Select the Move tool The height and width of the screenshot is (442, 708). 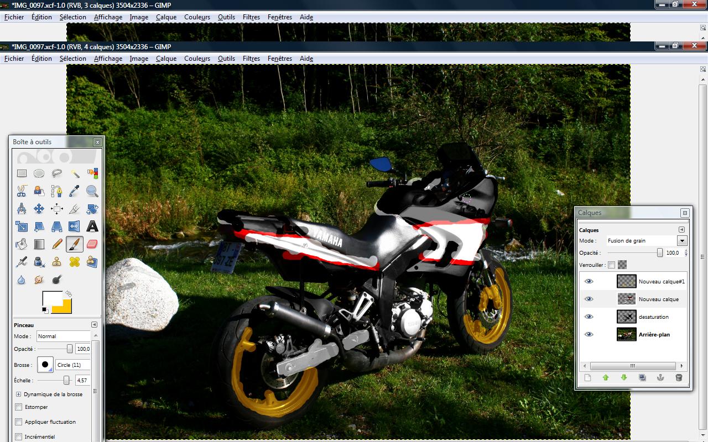[x=39, y=209]
